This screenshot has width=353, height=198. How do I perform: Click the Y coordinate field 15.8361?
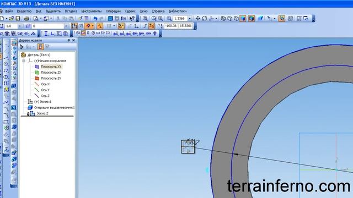coord(186,26)
